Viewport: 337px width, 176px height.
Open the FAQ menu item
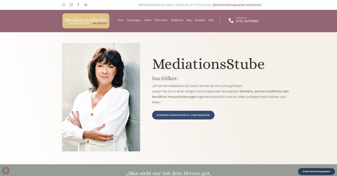click(211, 20)
